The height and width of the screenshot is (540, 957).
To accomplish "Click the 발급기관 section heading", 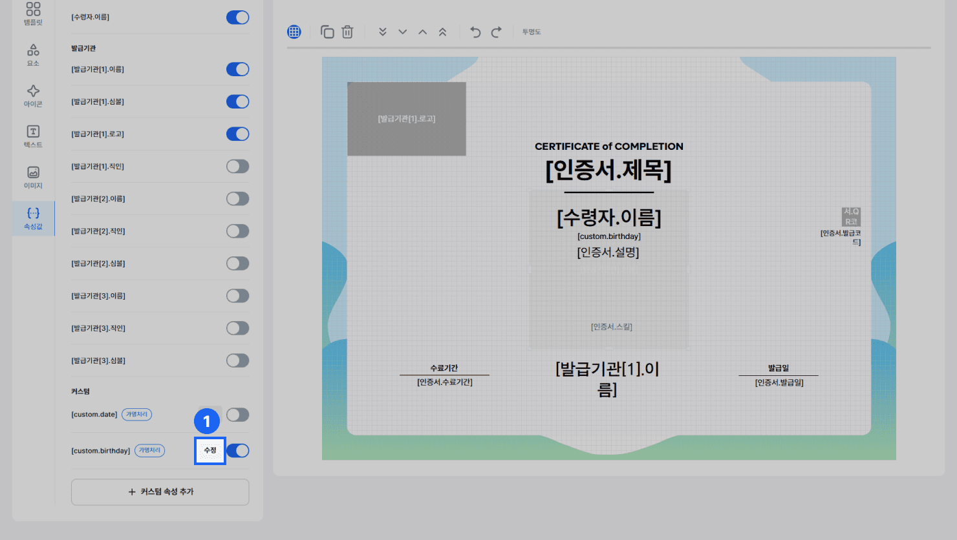I will [x=83, y=48].
